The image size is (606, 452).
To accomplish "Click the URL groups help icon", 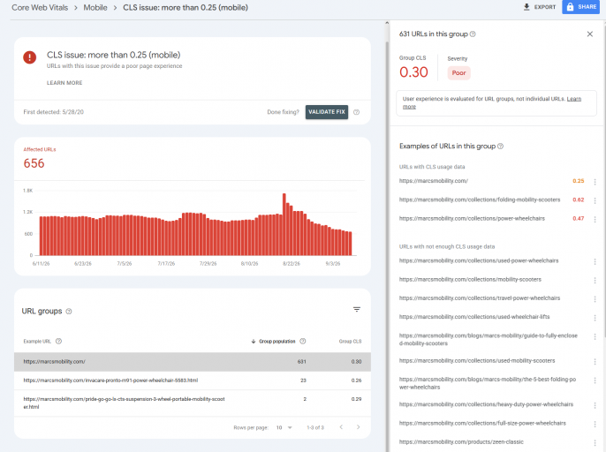I will tap(69, 312).
